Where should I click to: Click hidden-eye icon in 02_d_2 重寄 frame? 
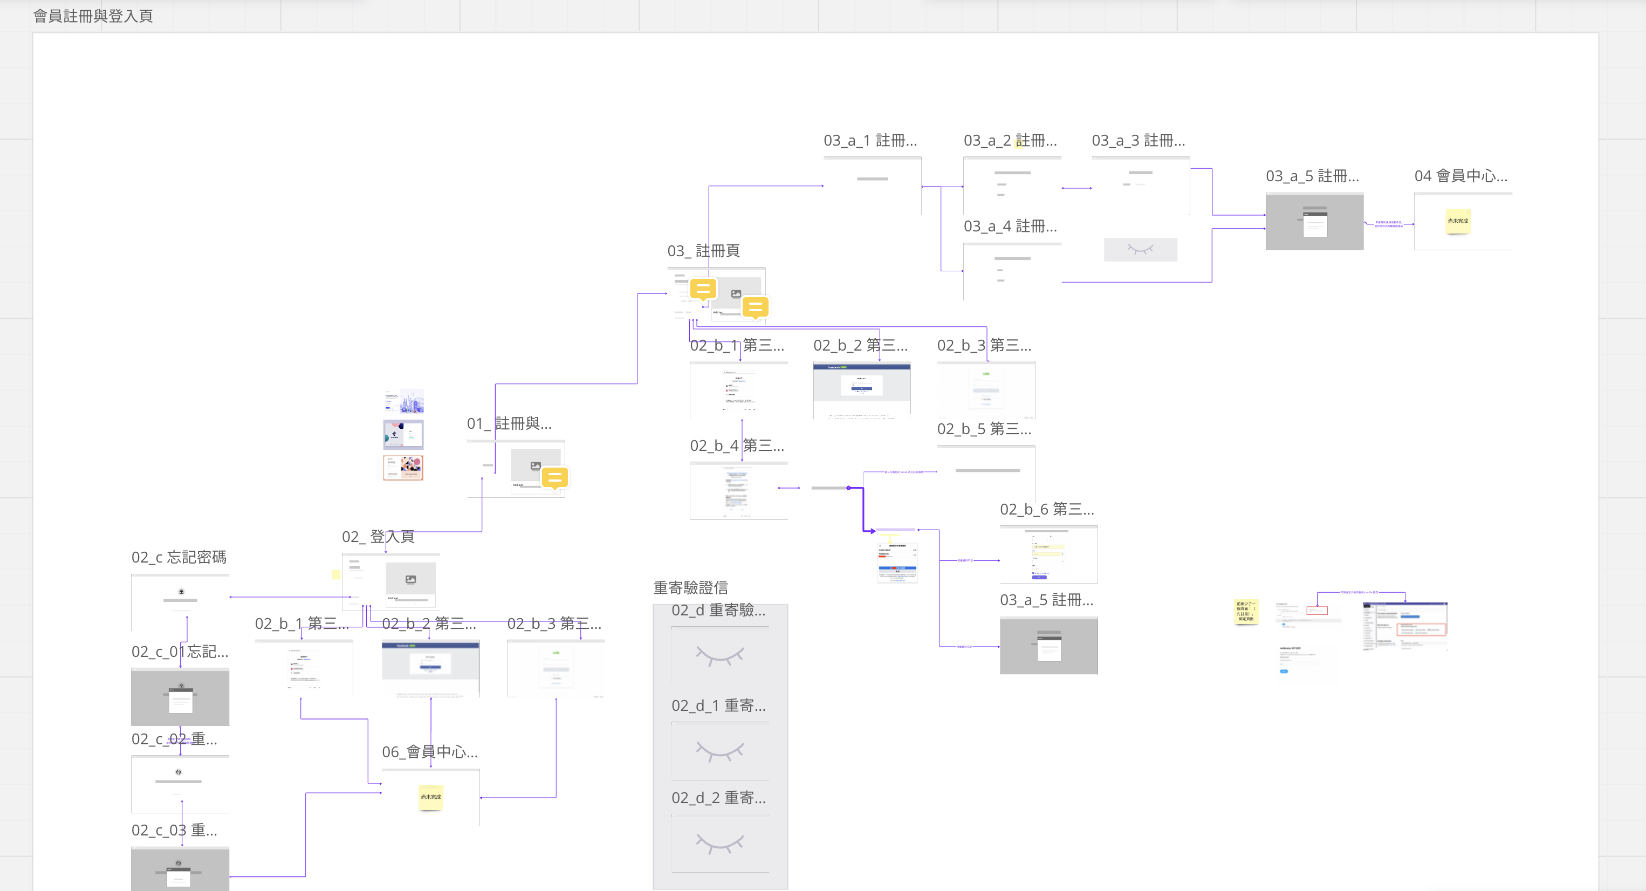tap(719, 842)
